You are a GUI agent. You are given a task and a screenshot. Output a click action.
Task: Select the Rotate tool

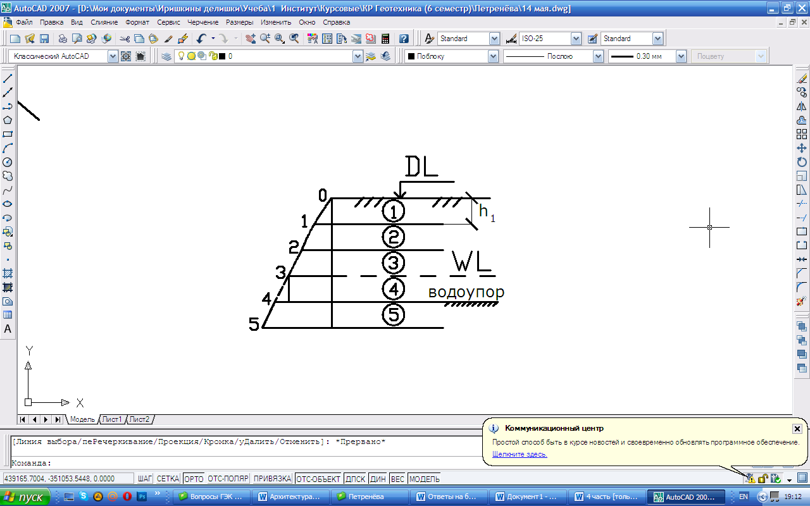802,162
